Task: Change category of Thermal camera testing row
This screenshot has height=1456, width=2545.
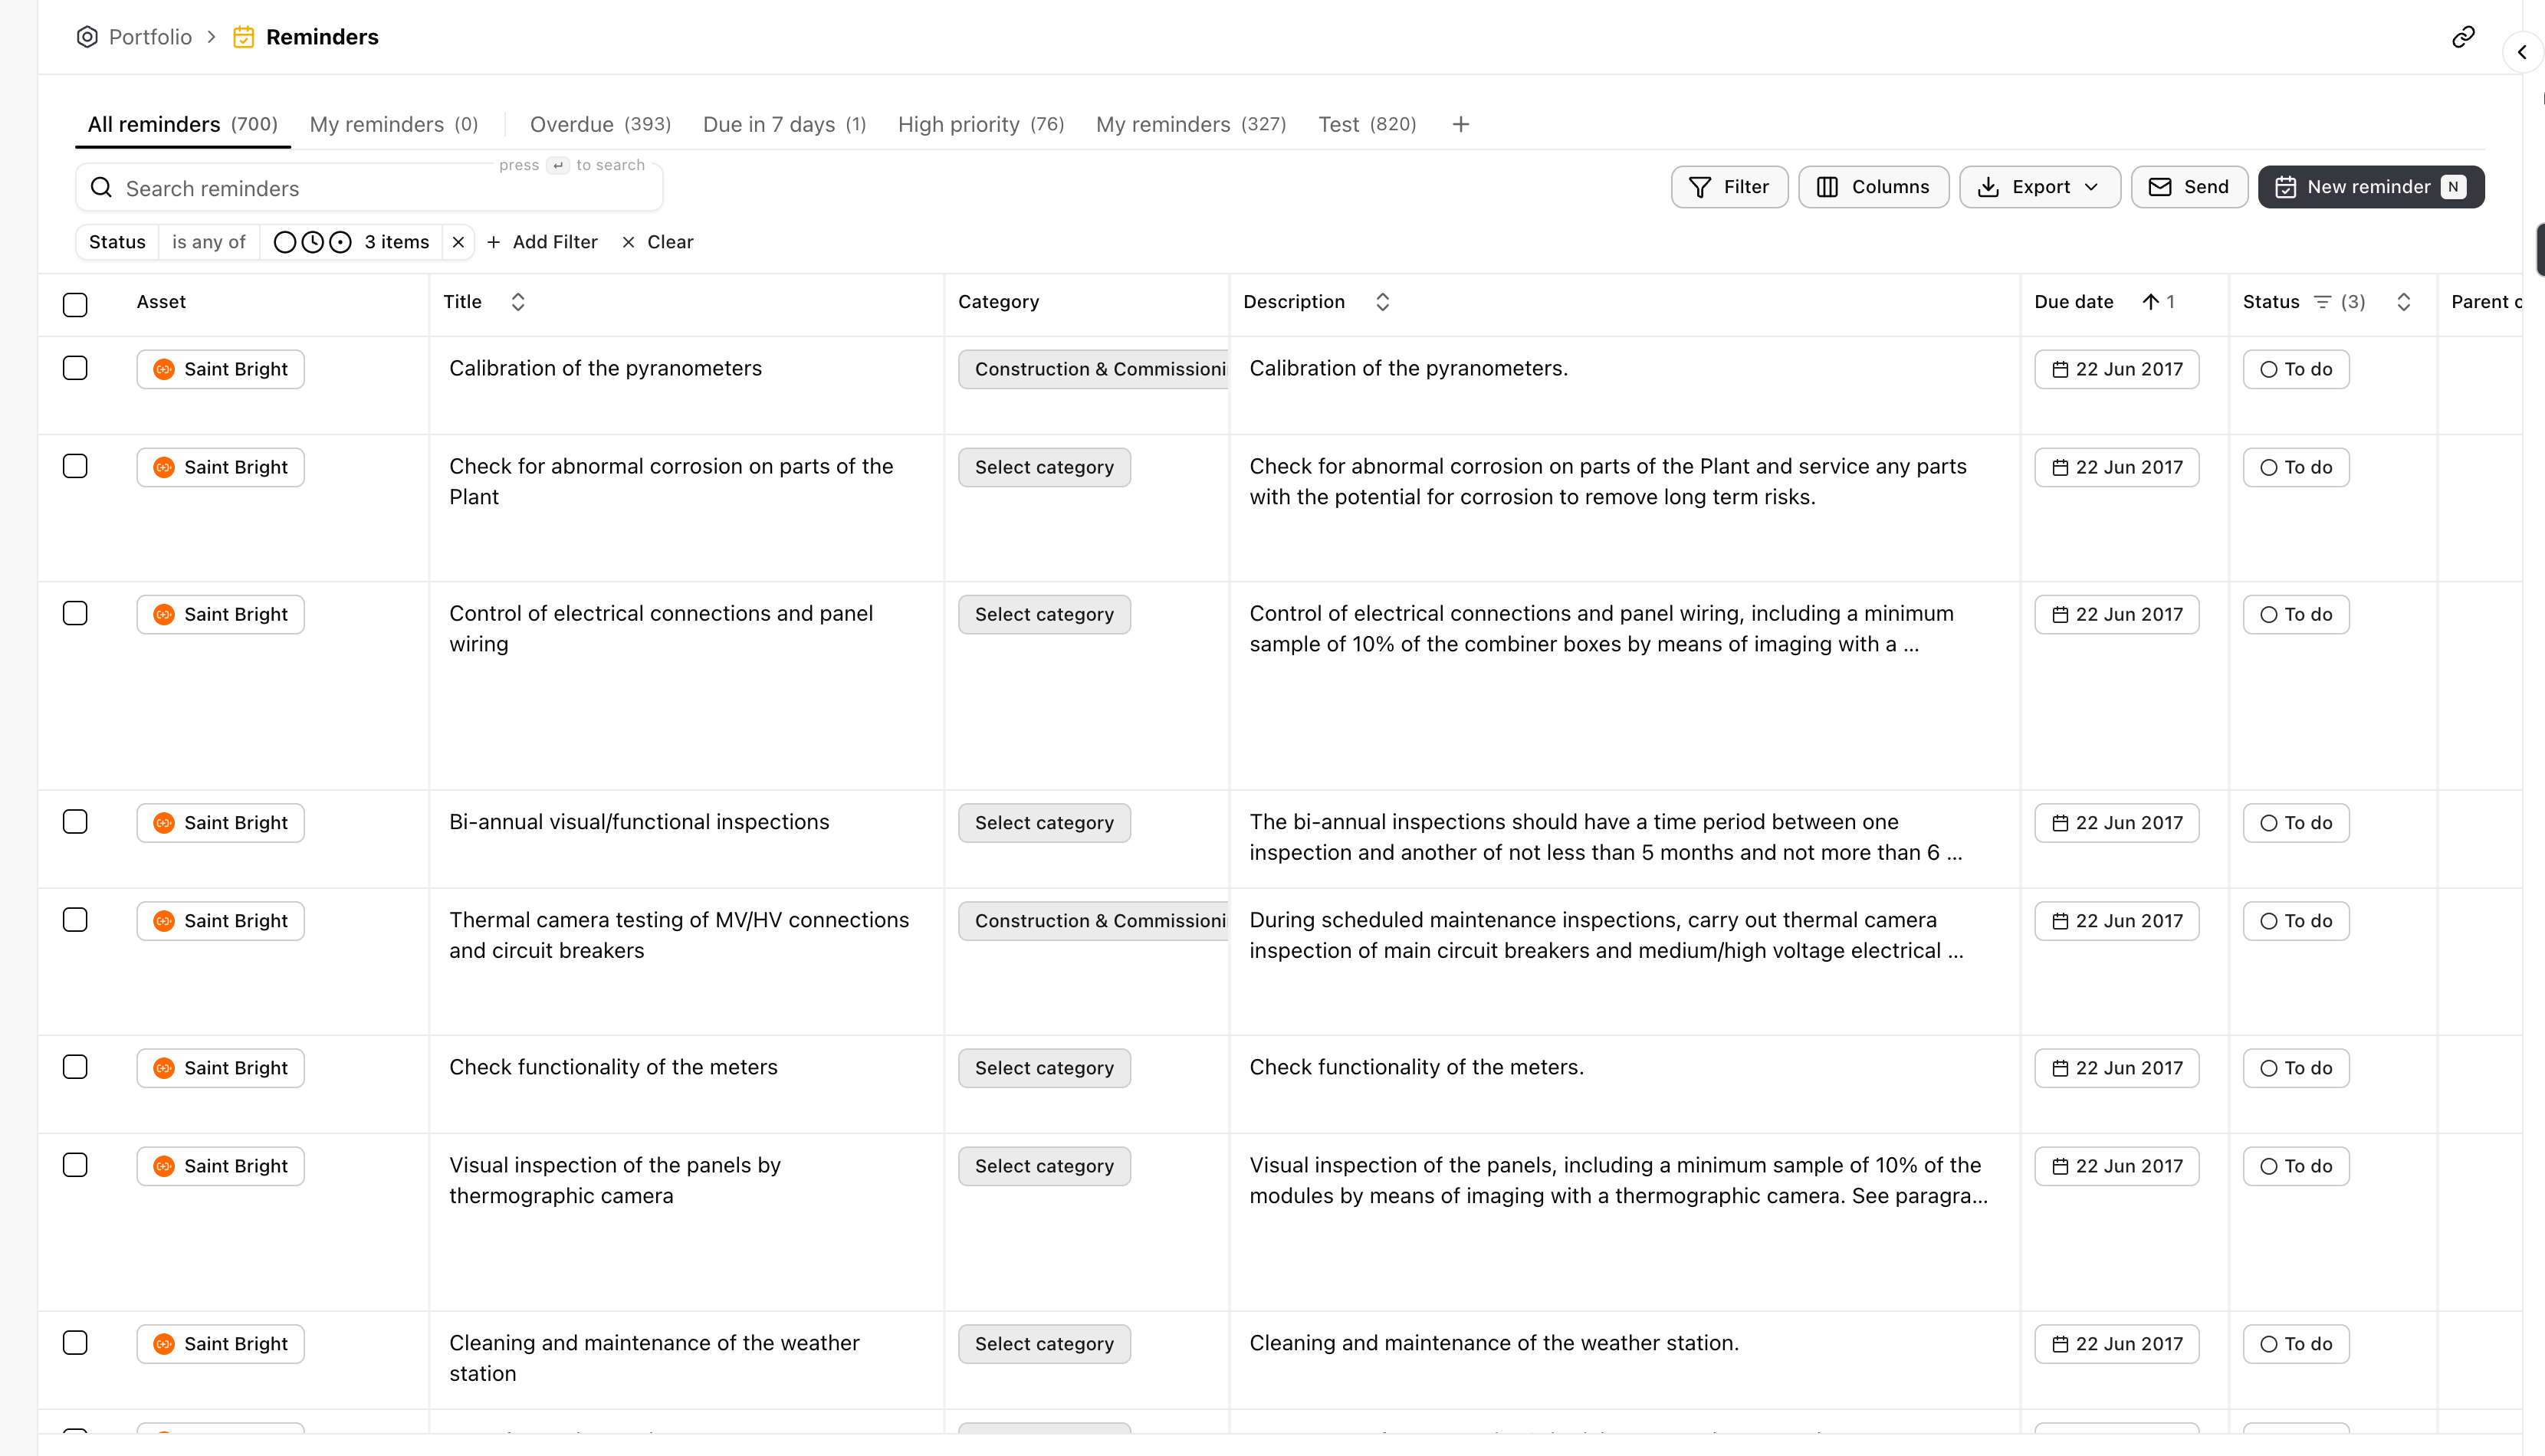Action: click(x=1093, y=921)
